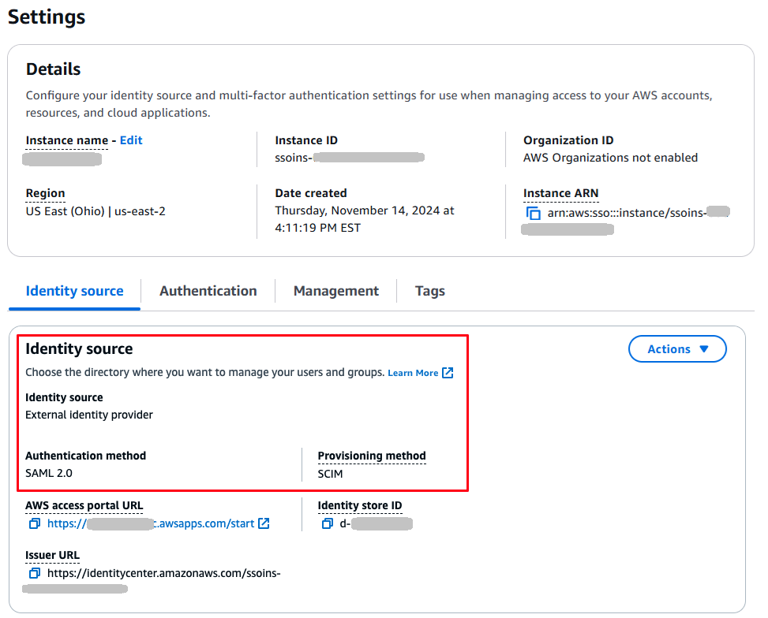Image resolution: width=768 pixels, height=618 pixels.
Task: Switch to the Authentication tab
Action: click(208, 290)
